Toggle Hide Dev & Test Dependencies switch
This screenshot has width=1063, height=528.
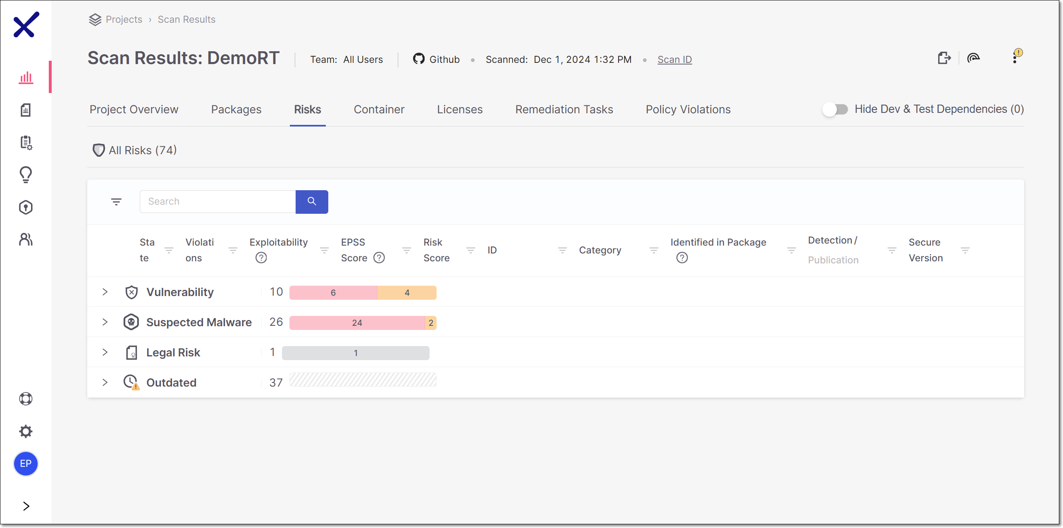click(x=835, y=109)
